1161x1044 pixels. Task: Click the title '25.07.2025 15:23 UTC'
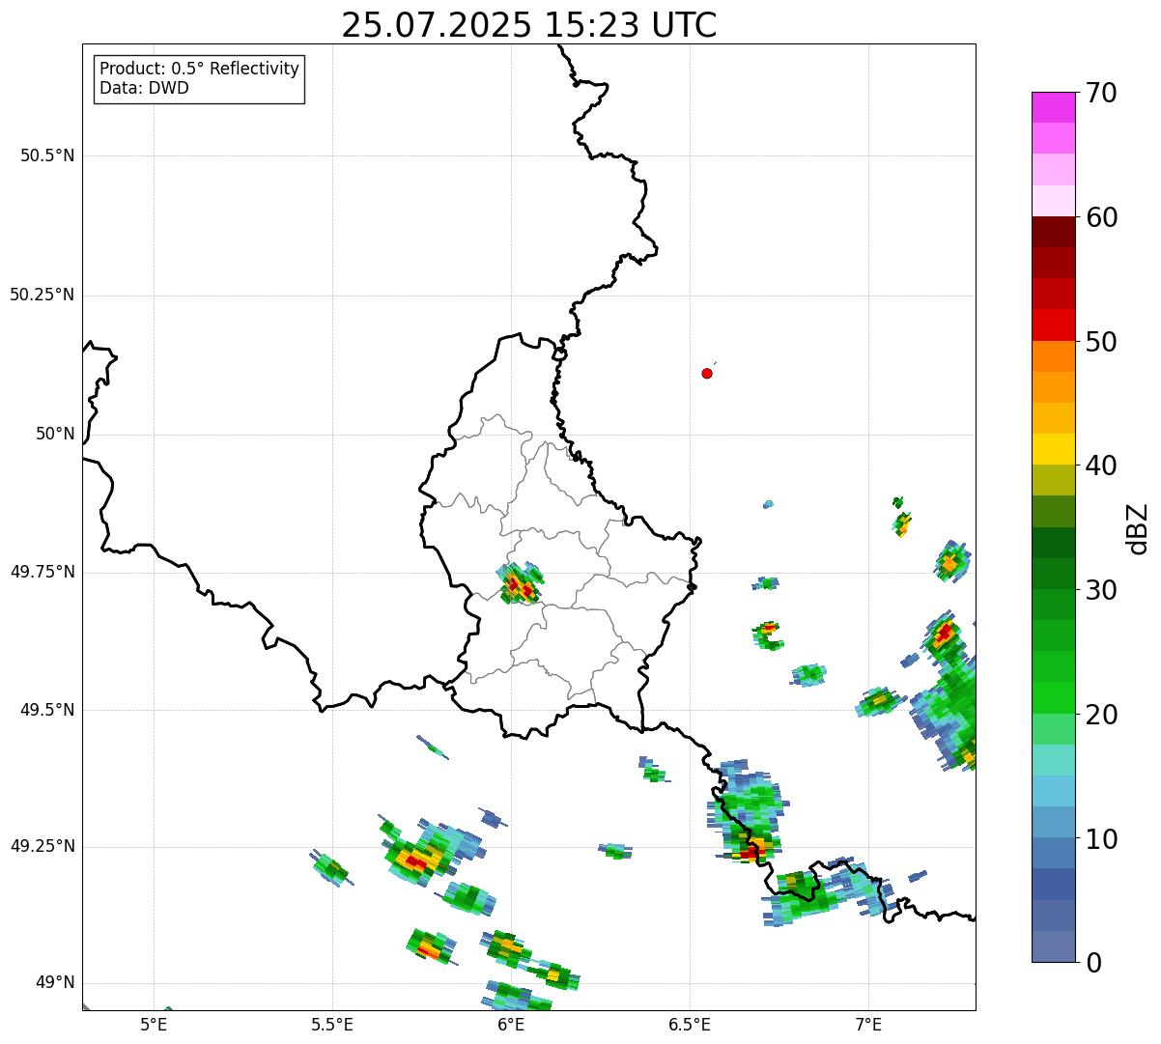529,25
